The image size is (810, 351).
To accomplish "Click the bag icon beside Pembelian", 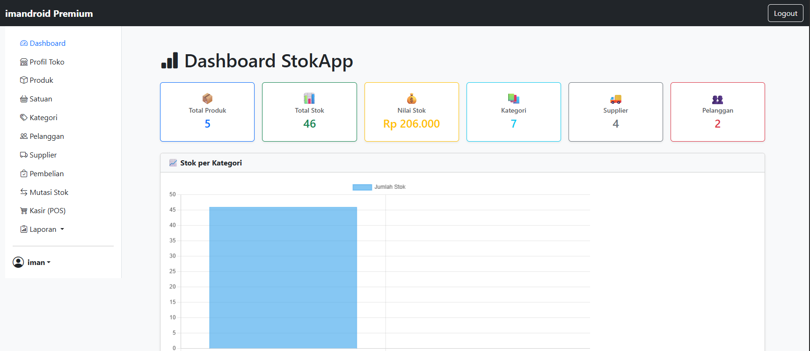I will click(x=24, y=173).
